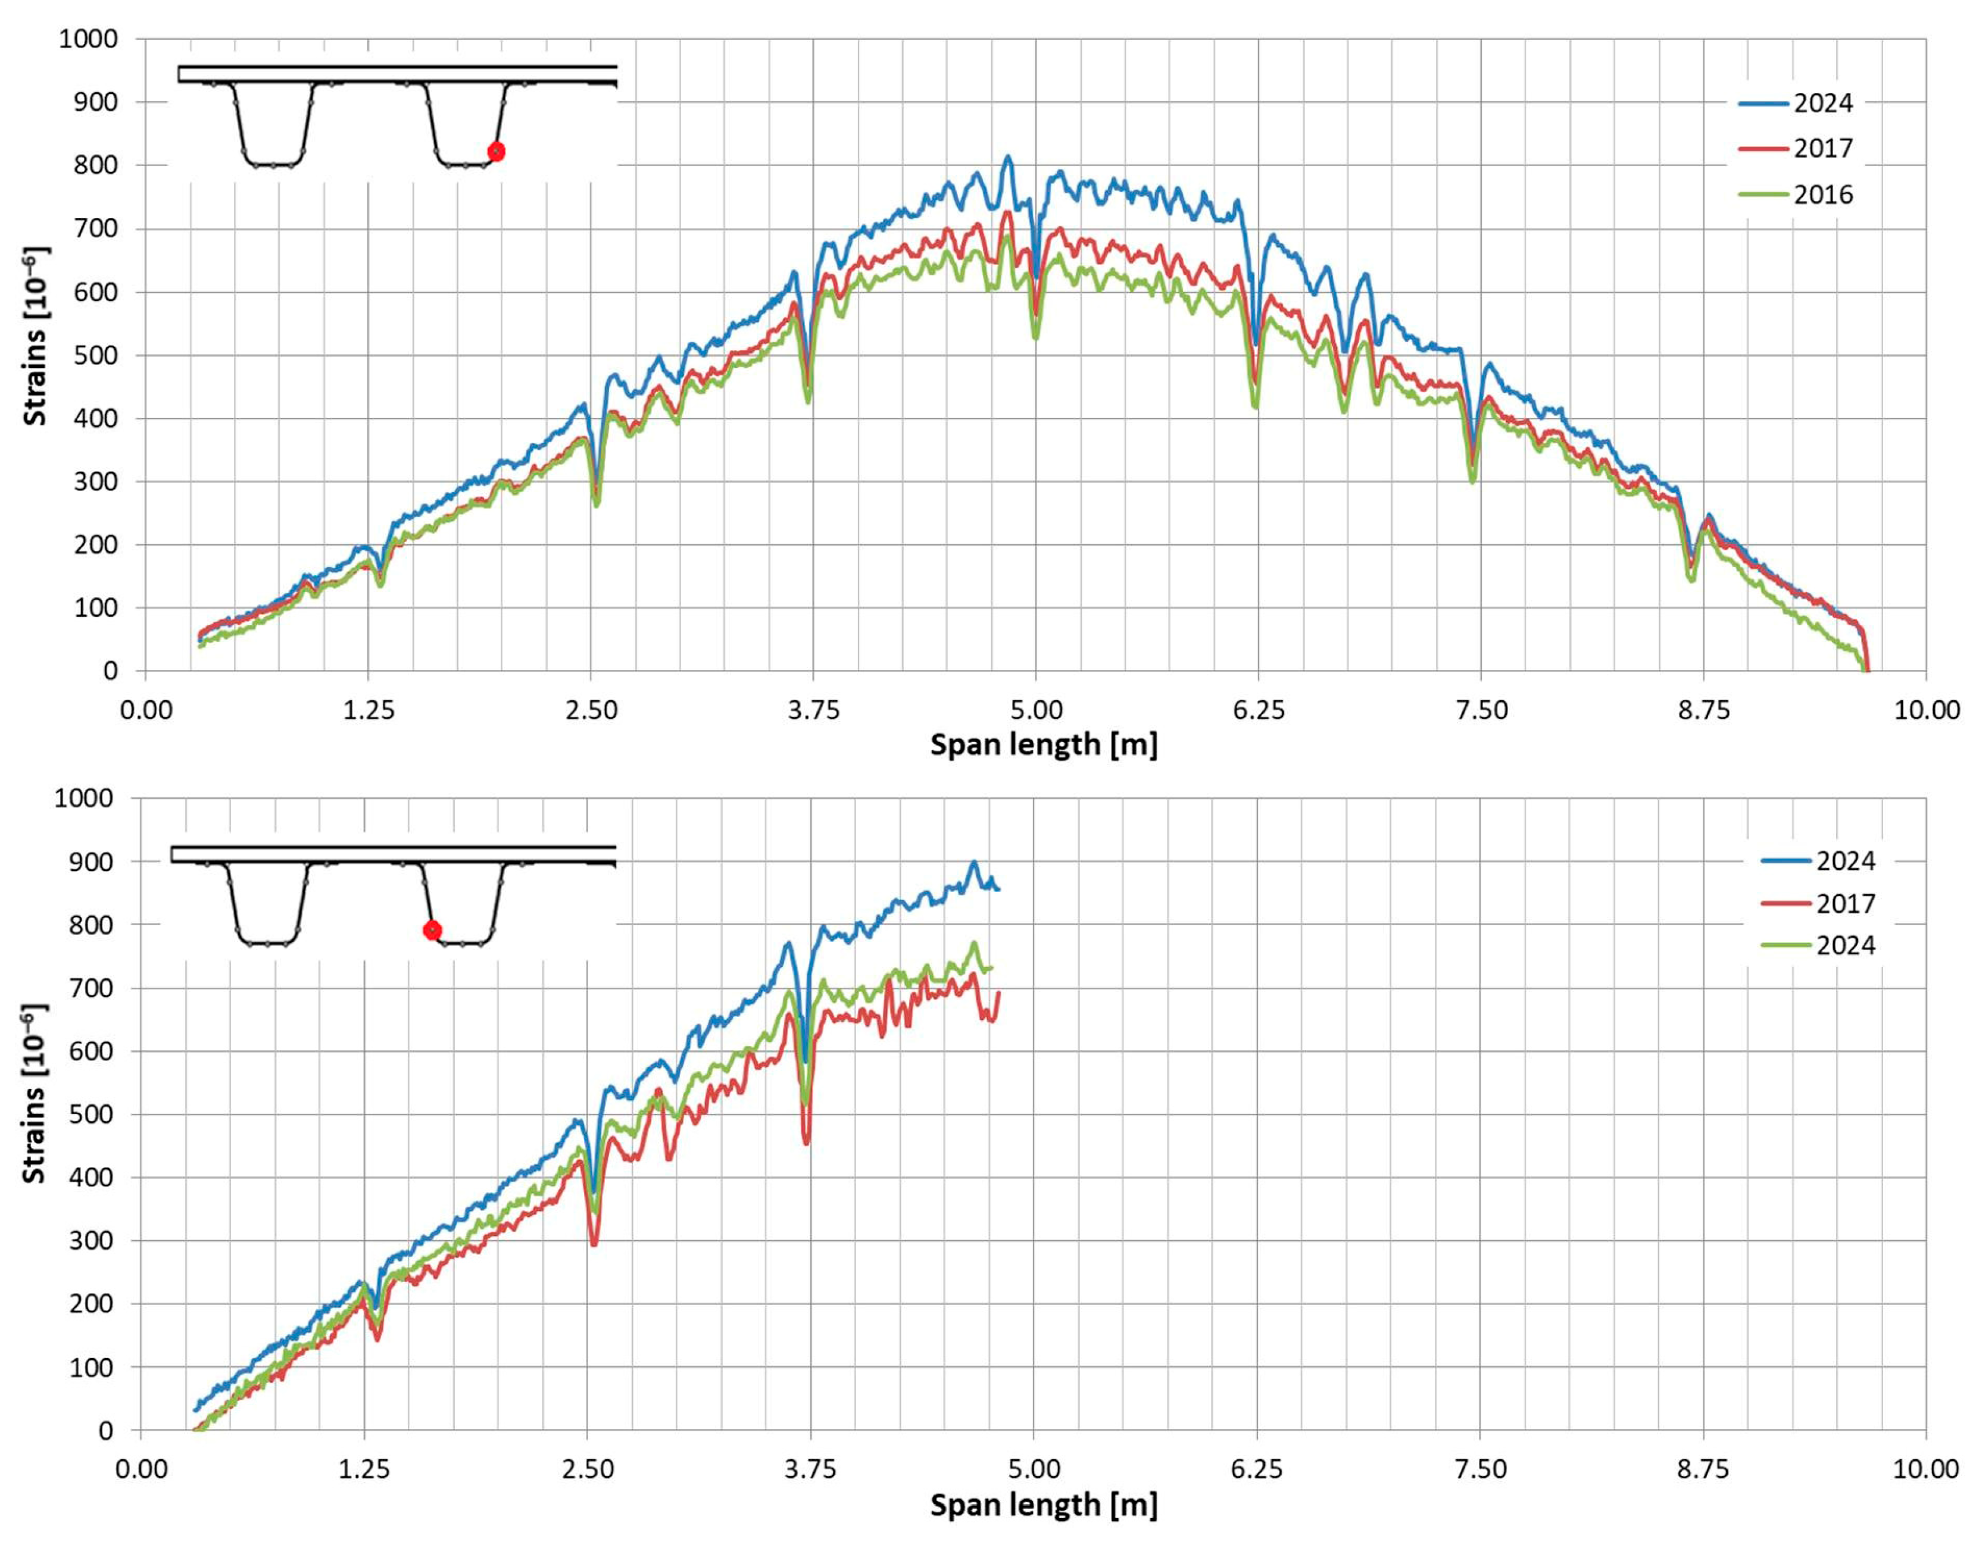Click the 3.75 tick label on top chart

(813, 710)
